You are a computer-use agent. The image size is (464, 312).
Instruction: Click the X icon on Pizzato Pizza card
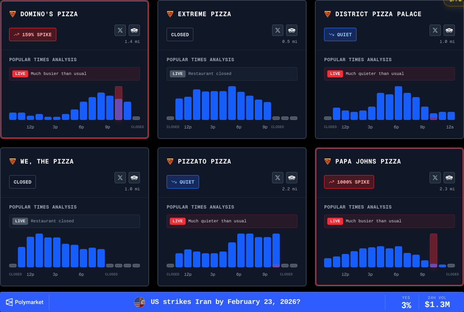(277, 178)
